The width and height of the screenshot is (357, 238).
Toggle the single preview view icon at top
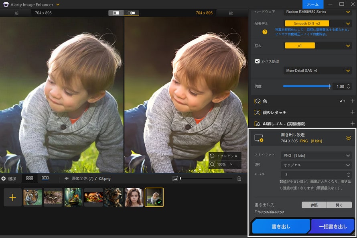(116, 13)
